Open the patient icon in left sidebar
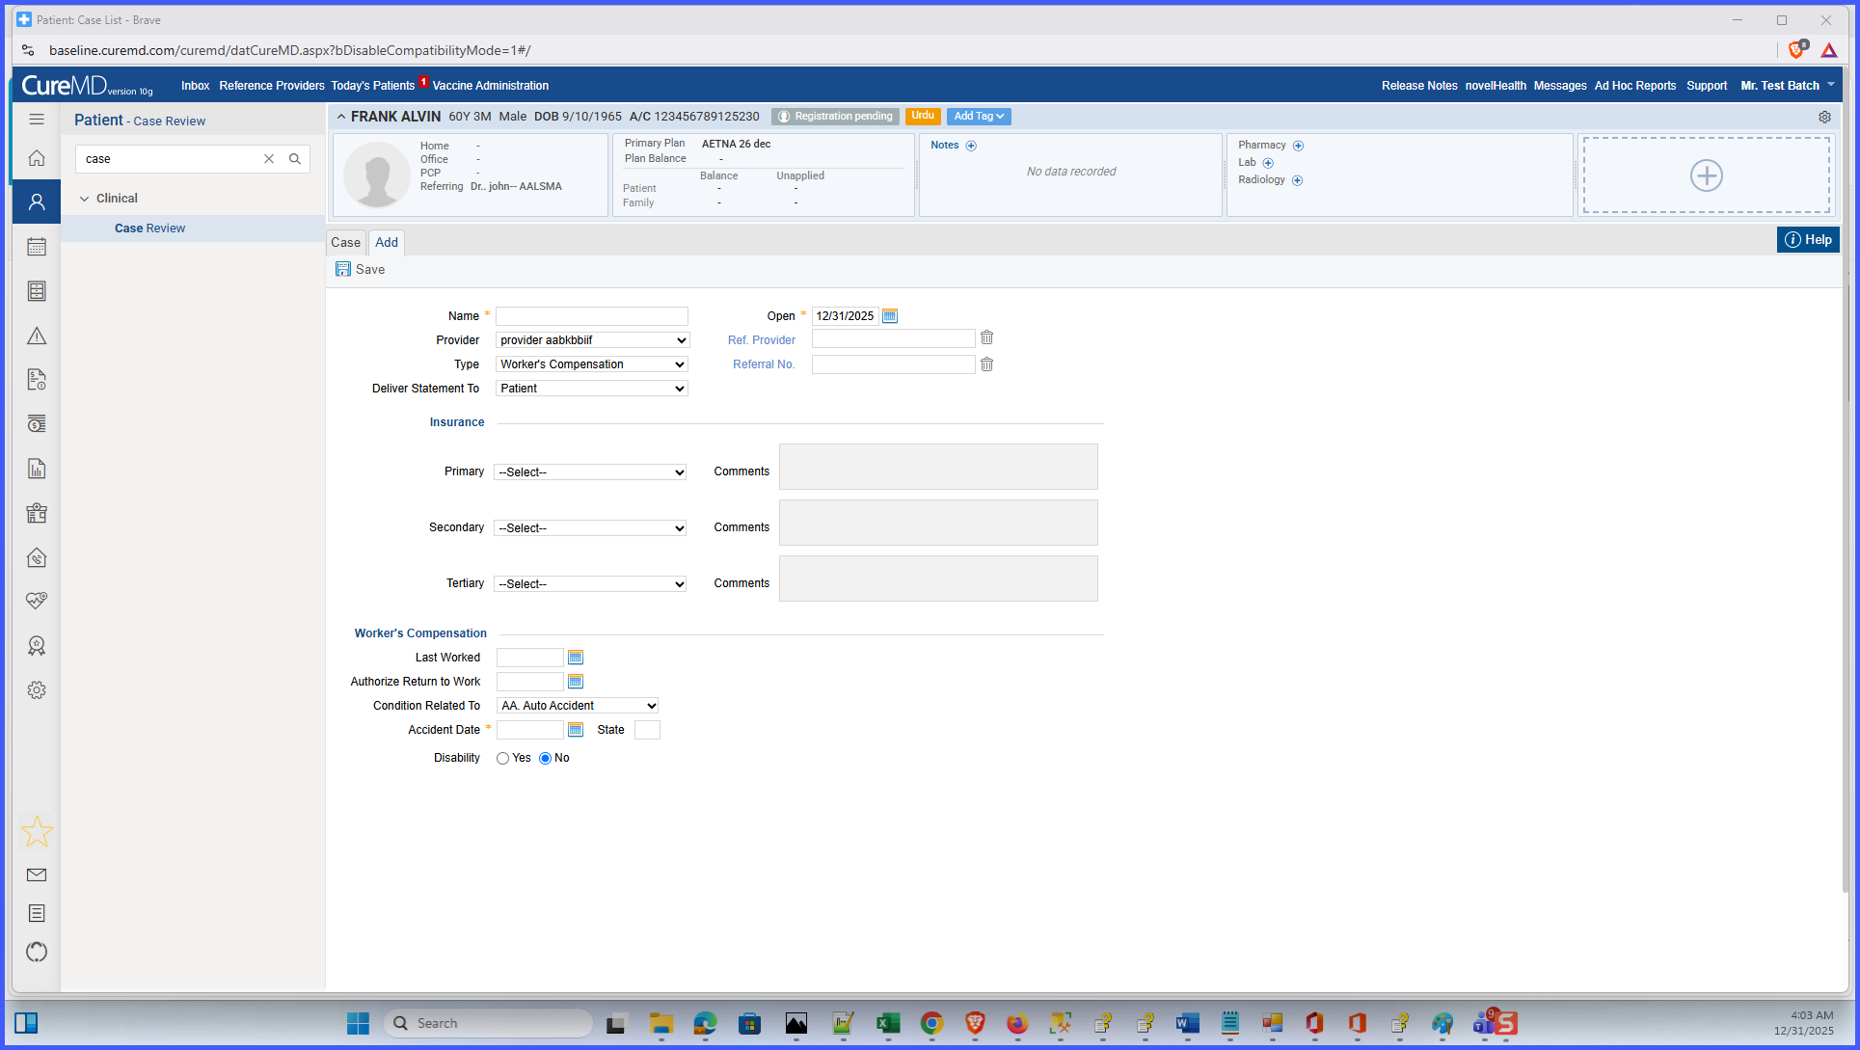This screenshot has height=1050, width=1860. pyautogui.click(x=37, y=202)
